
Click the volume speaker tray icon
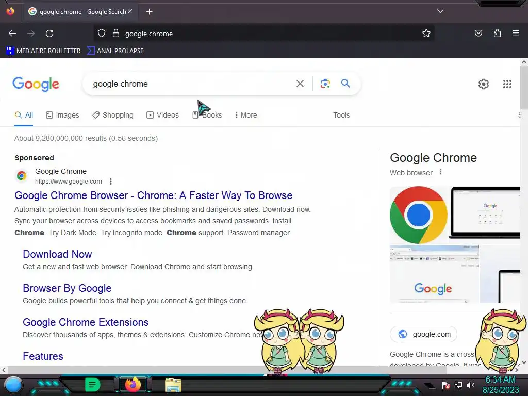[471, 385]
